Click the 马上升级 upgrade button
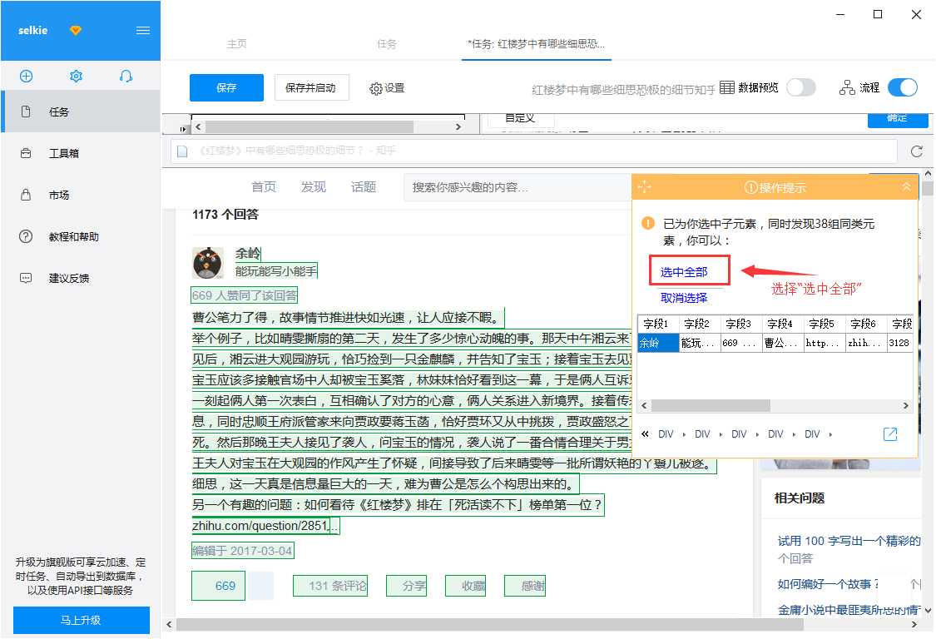Viewport: 936px width, 639px height. tap(82, 620)
